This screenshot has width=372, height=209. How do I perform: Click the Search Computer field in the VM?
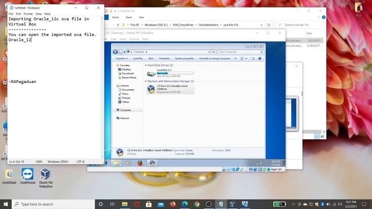click(240, 52)
